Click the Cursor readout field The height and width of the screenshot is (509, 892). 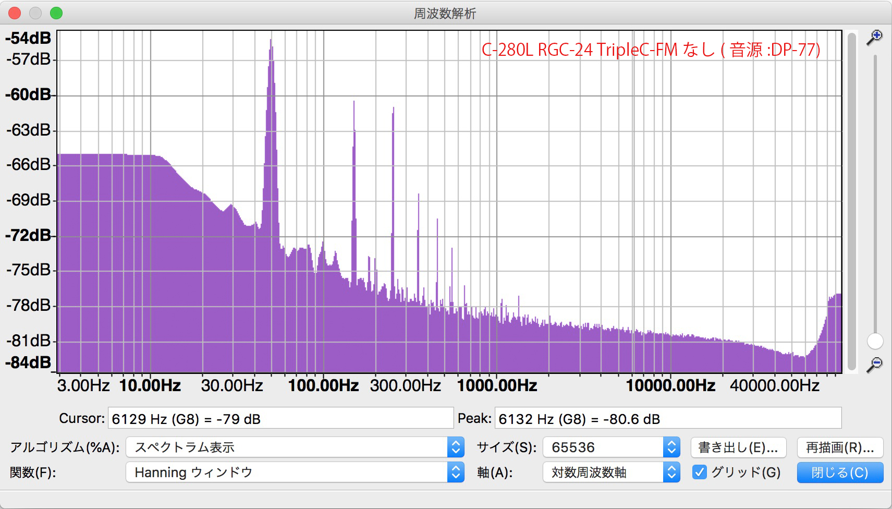[280, 418]
